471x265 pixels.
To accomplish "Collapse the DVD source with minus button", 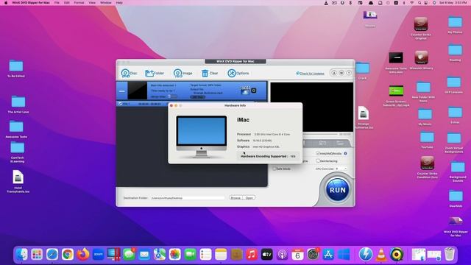I will click(x=121, y=91).
